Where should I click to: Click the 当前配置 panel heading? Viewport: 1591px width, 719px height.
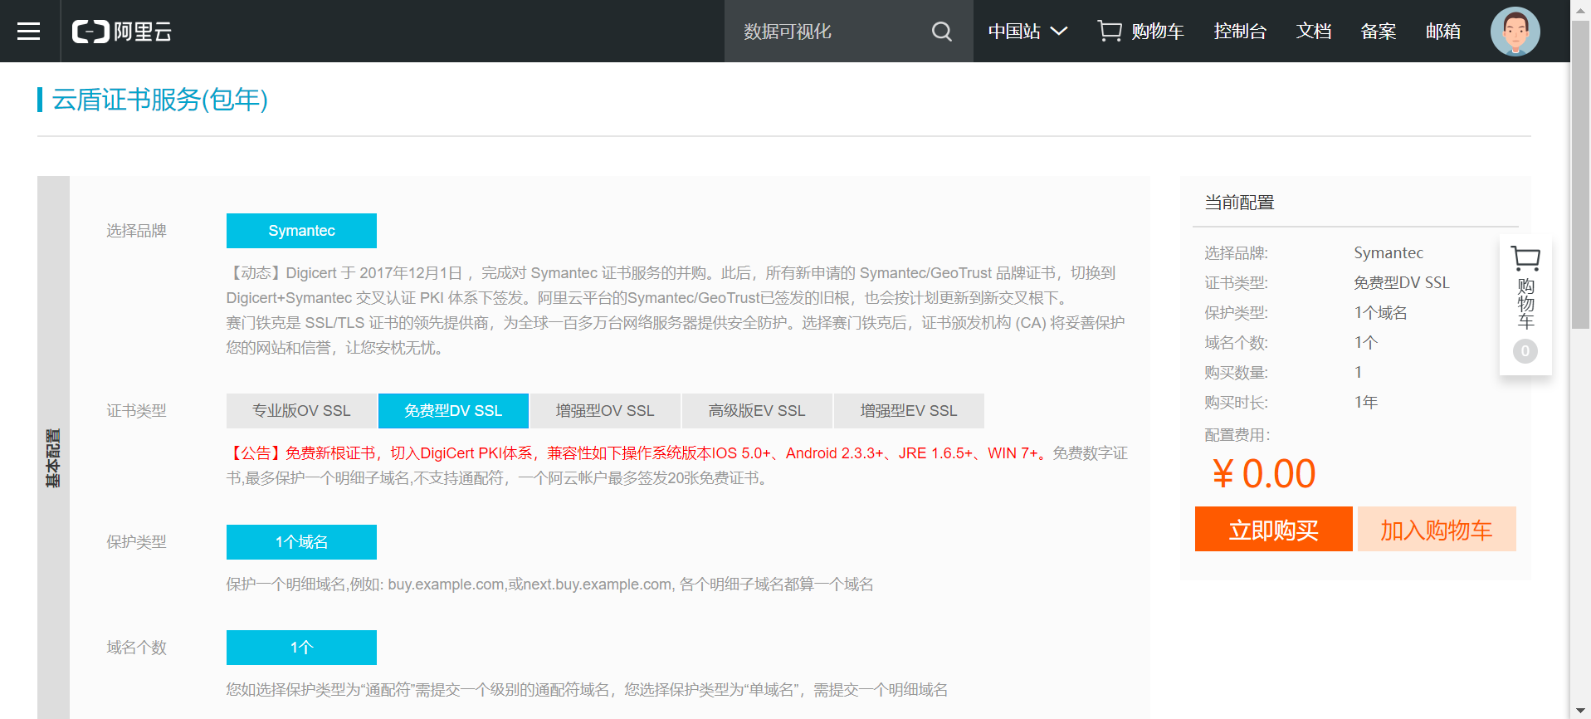click(1239, 203)
